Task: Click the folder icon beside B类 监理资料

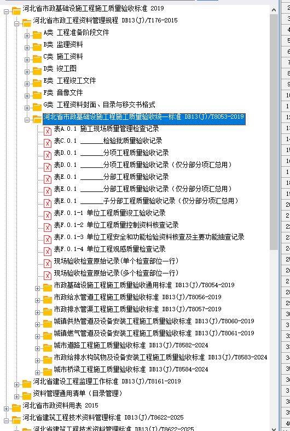Action: (37, 47)
